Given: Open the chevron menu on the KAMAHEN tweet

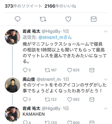Looking at the screenshot, I should click(106, 109).
